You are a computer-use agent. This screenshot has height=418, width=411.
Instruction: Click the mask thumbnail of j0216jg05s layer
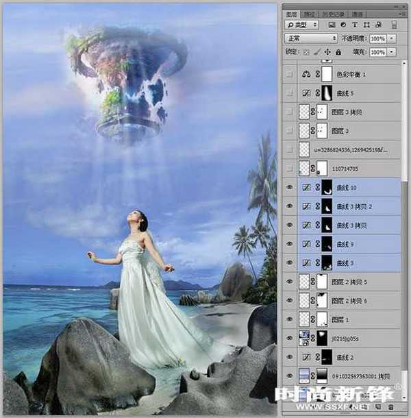[321, 337]
